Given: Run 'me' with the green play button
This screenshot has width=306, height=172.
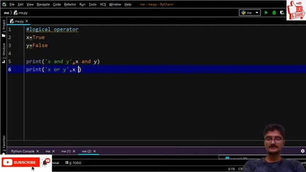Looking at the screenshot, I should click(266, 13).
